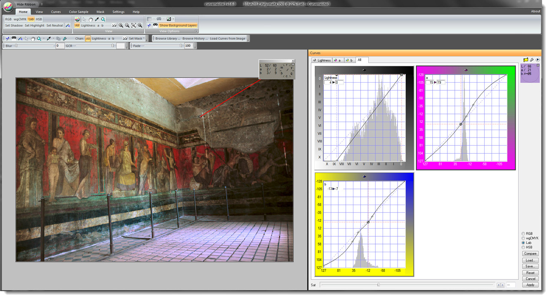Viewport: 549px width, 298px height.
Task: Expand the Fade toolbar overflow arrow
Action: point(195,47)
